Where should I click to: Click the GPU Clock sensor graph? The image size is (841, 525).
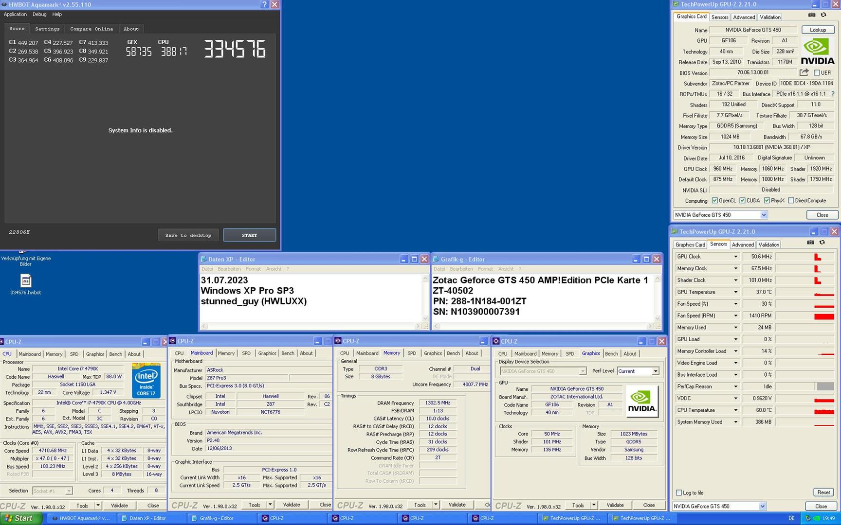click(x=805, y=257)
